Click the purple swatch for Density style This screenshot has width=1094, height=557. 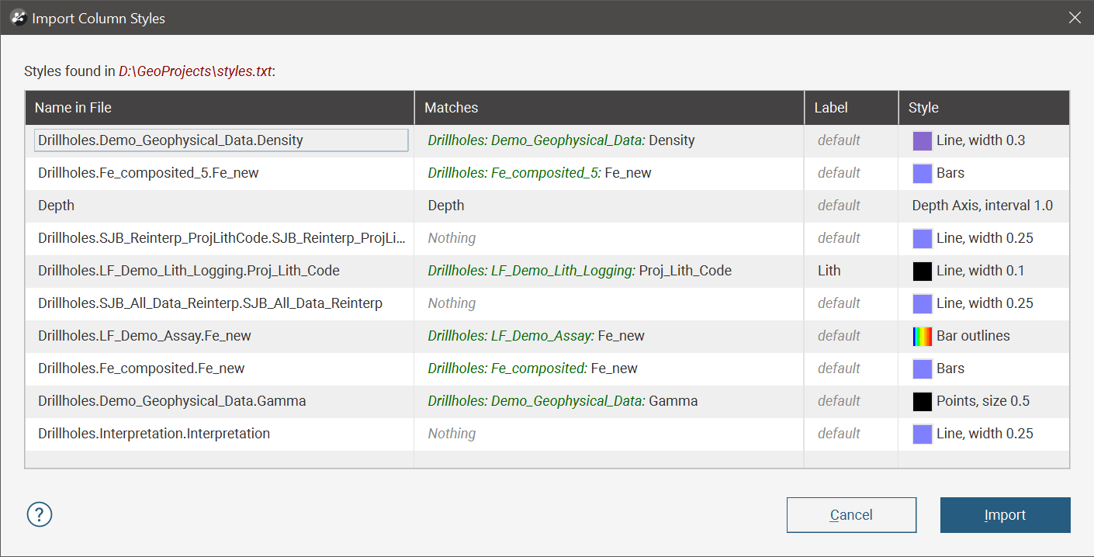pyautogui.click(x=922, y=140)
